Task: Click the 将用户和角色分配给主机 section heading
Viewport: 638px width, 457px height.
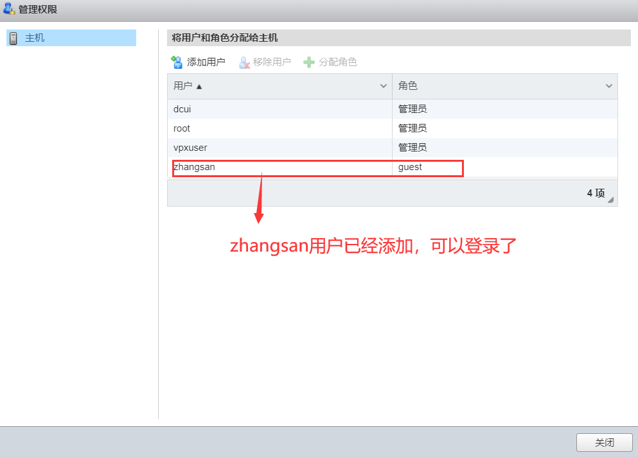Action: pos(225,38)
